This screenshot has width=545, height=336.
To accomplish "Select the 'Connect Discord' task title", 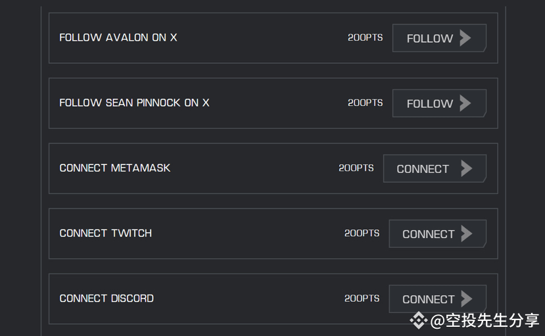I will click(107, 299).
